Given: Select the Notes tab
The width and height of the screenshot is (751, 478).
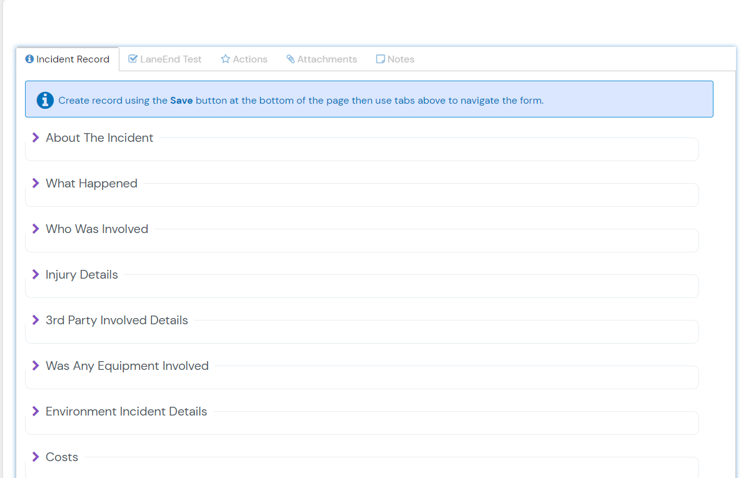Looking at the screenshot, I should click(400, 59).
